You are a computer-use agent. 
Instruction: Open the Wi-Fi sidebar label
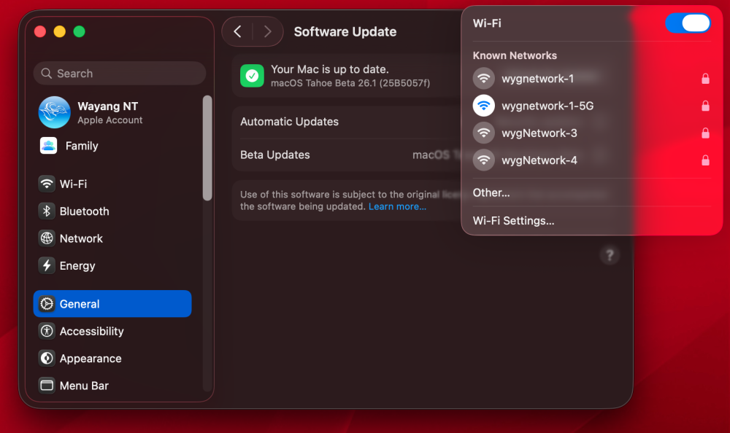[x=73, y=184]
